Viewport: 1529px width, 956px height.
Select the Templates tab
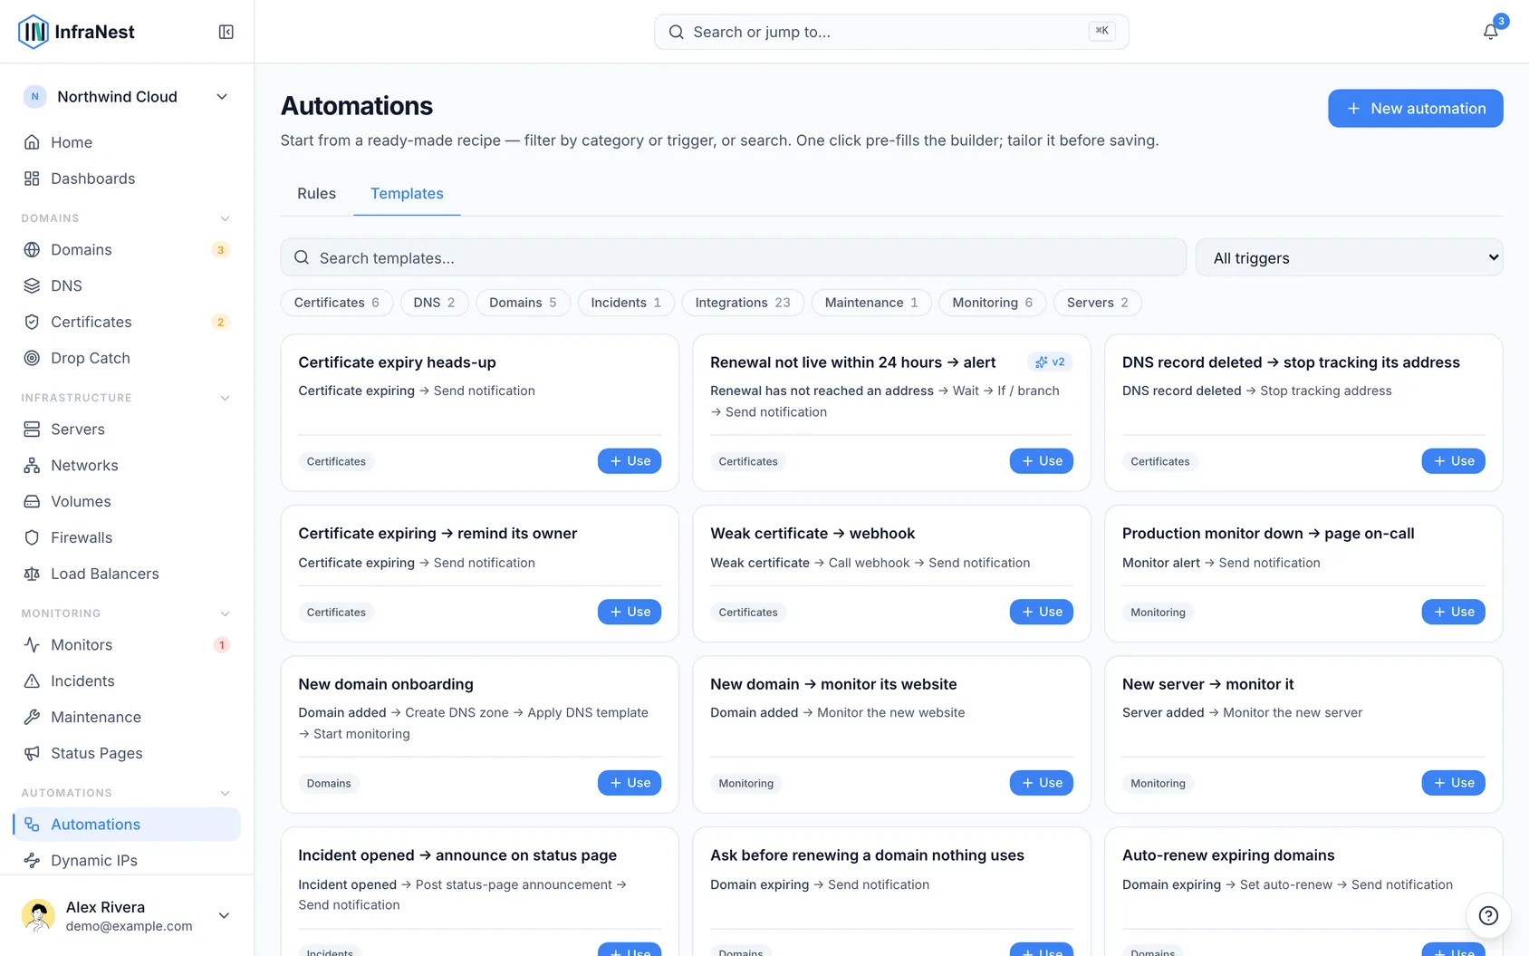tap(407, 194)
